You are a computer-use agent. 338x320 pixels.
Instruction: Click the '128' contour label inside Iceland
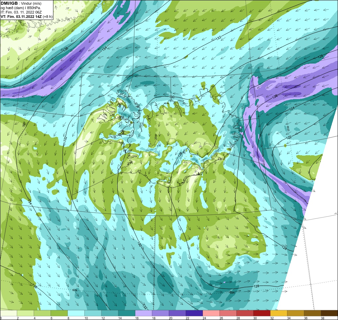coord(180,154)
